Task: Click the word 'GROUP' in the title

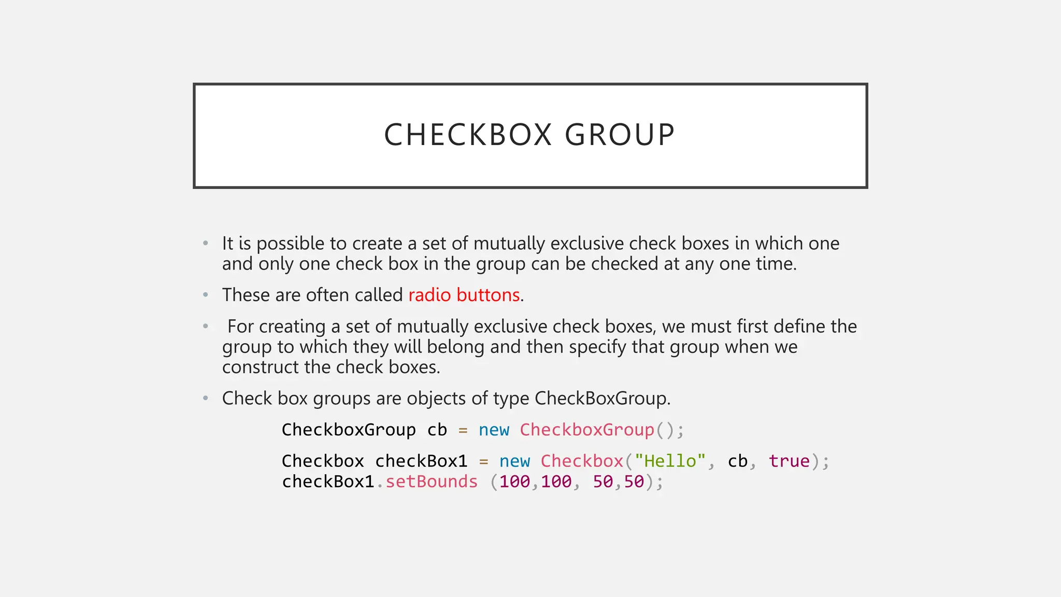Action: [620, 135]
